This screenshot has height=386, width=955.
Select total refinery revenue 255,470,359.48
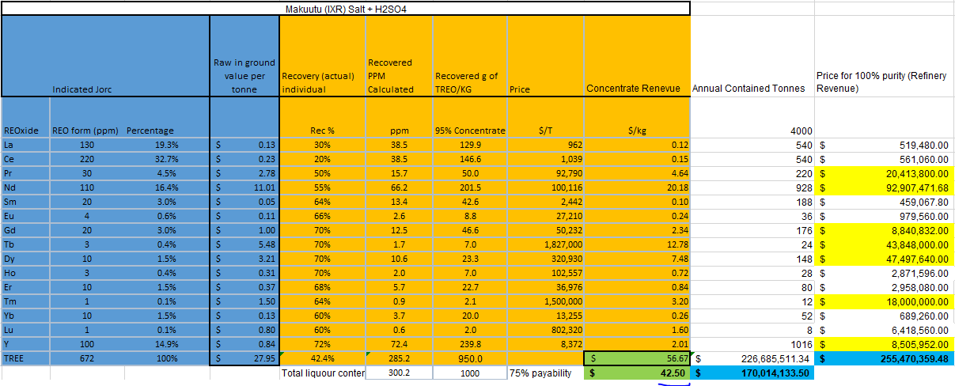point(883,359)
